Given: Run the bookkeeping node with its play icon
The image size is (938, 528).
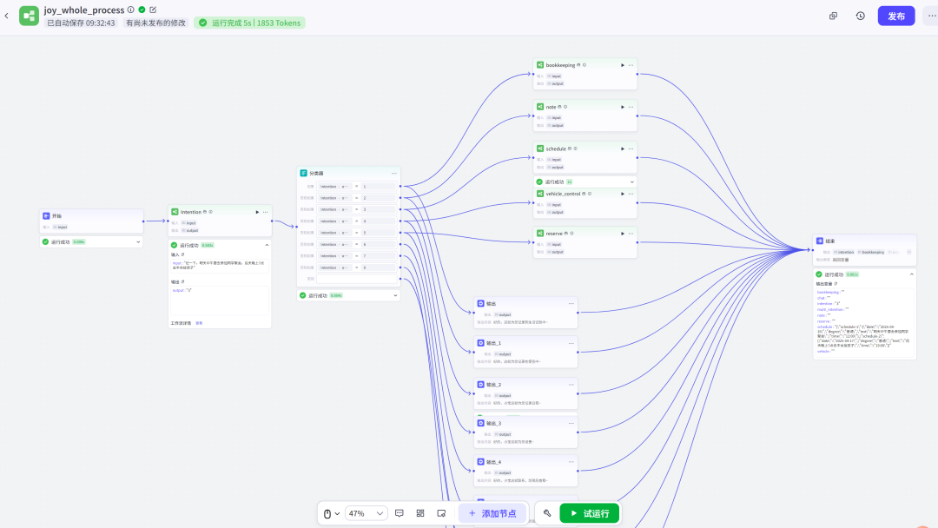Looking at the screenshot, I should tap(622, 65).
